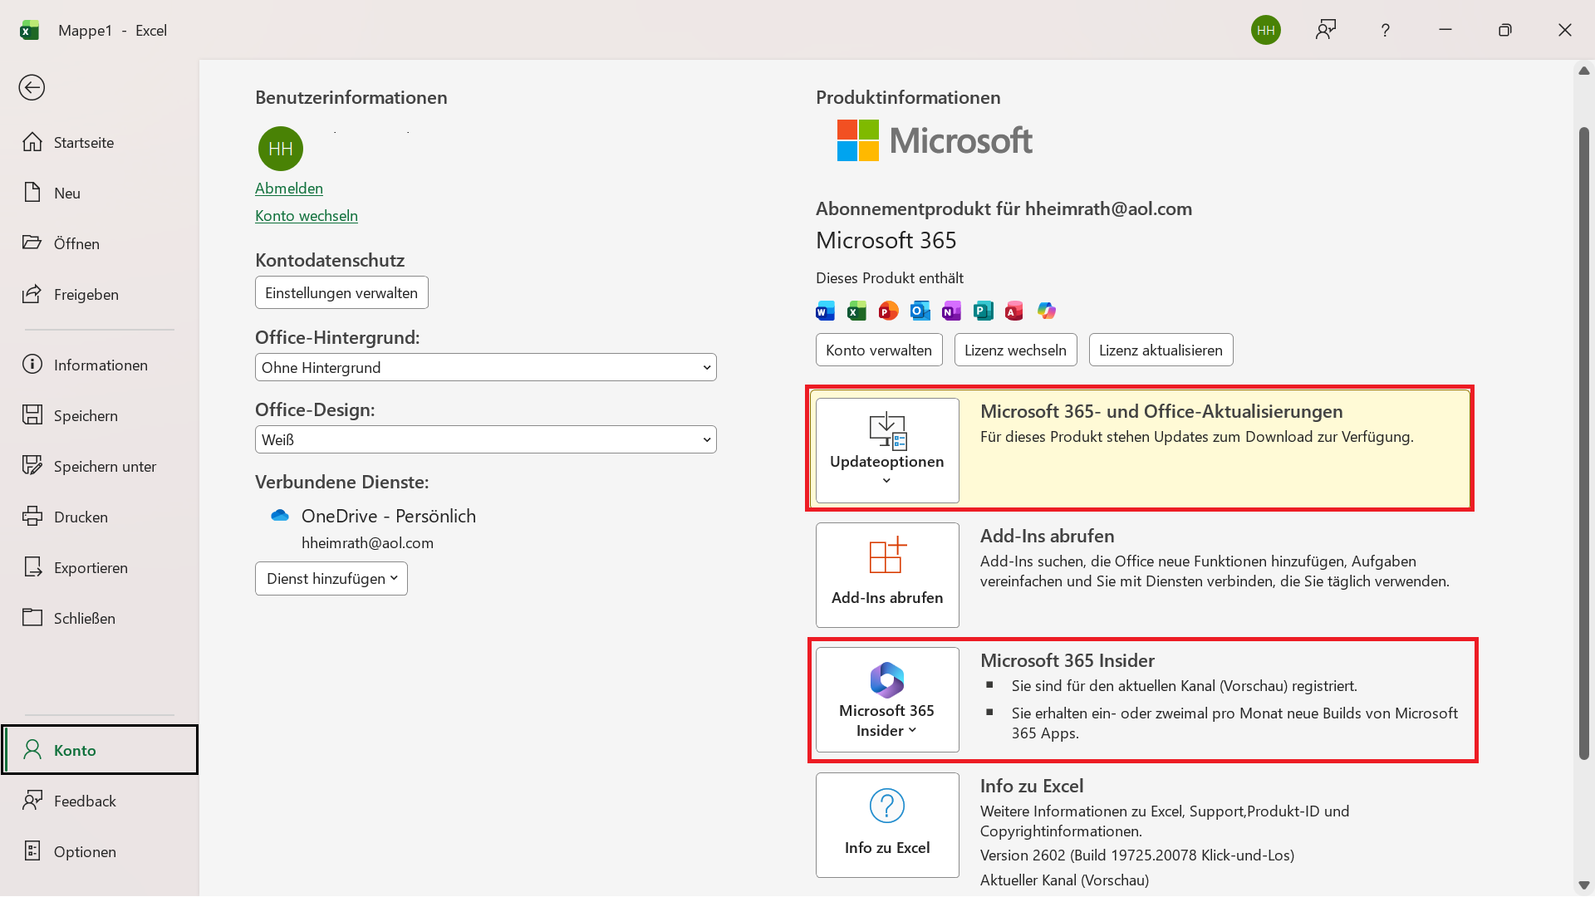
Task: Open Speichern unter in sidebar
Action: click(104, 467)
